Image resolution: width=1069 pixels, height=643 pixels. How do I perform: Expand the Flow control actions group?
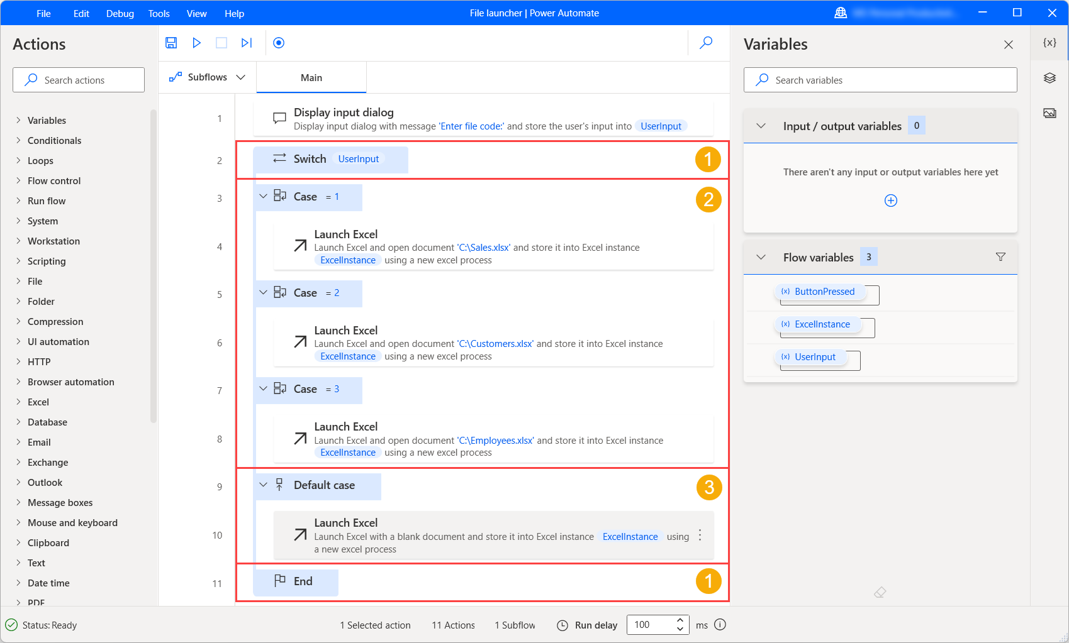click(x=18, y=180)
